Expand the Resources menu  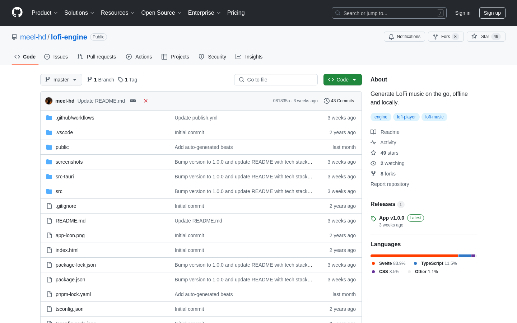pyautogui.click(x=118, y=13)
